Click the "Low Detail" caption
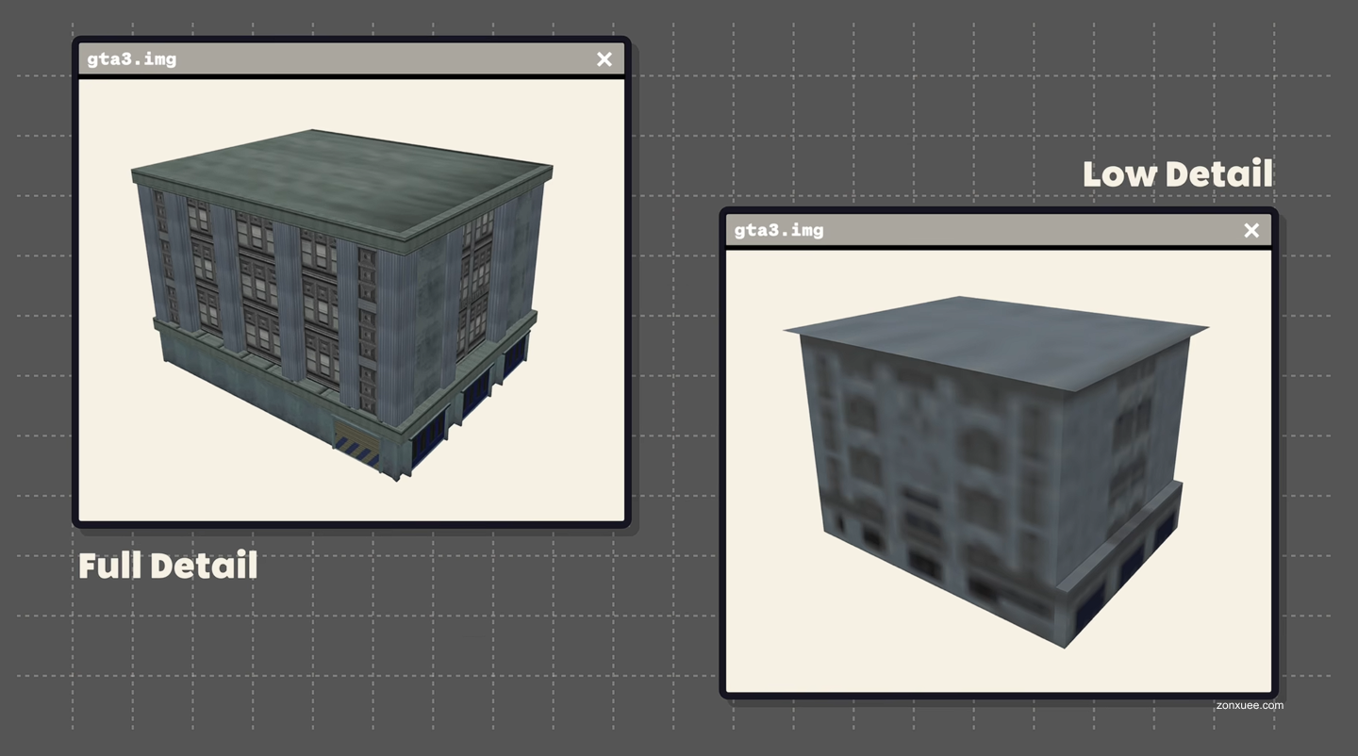The height and width of the screenshot is (756, 1358). point(1178,173)
